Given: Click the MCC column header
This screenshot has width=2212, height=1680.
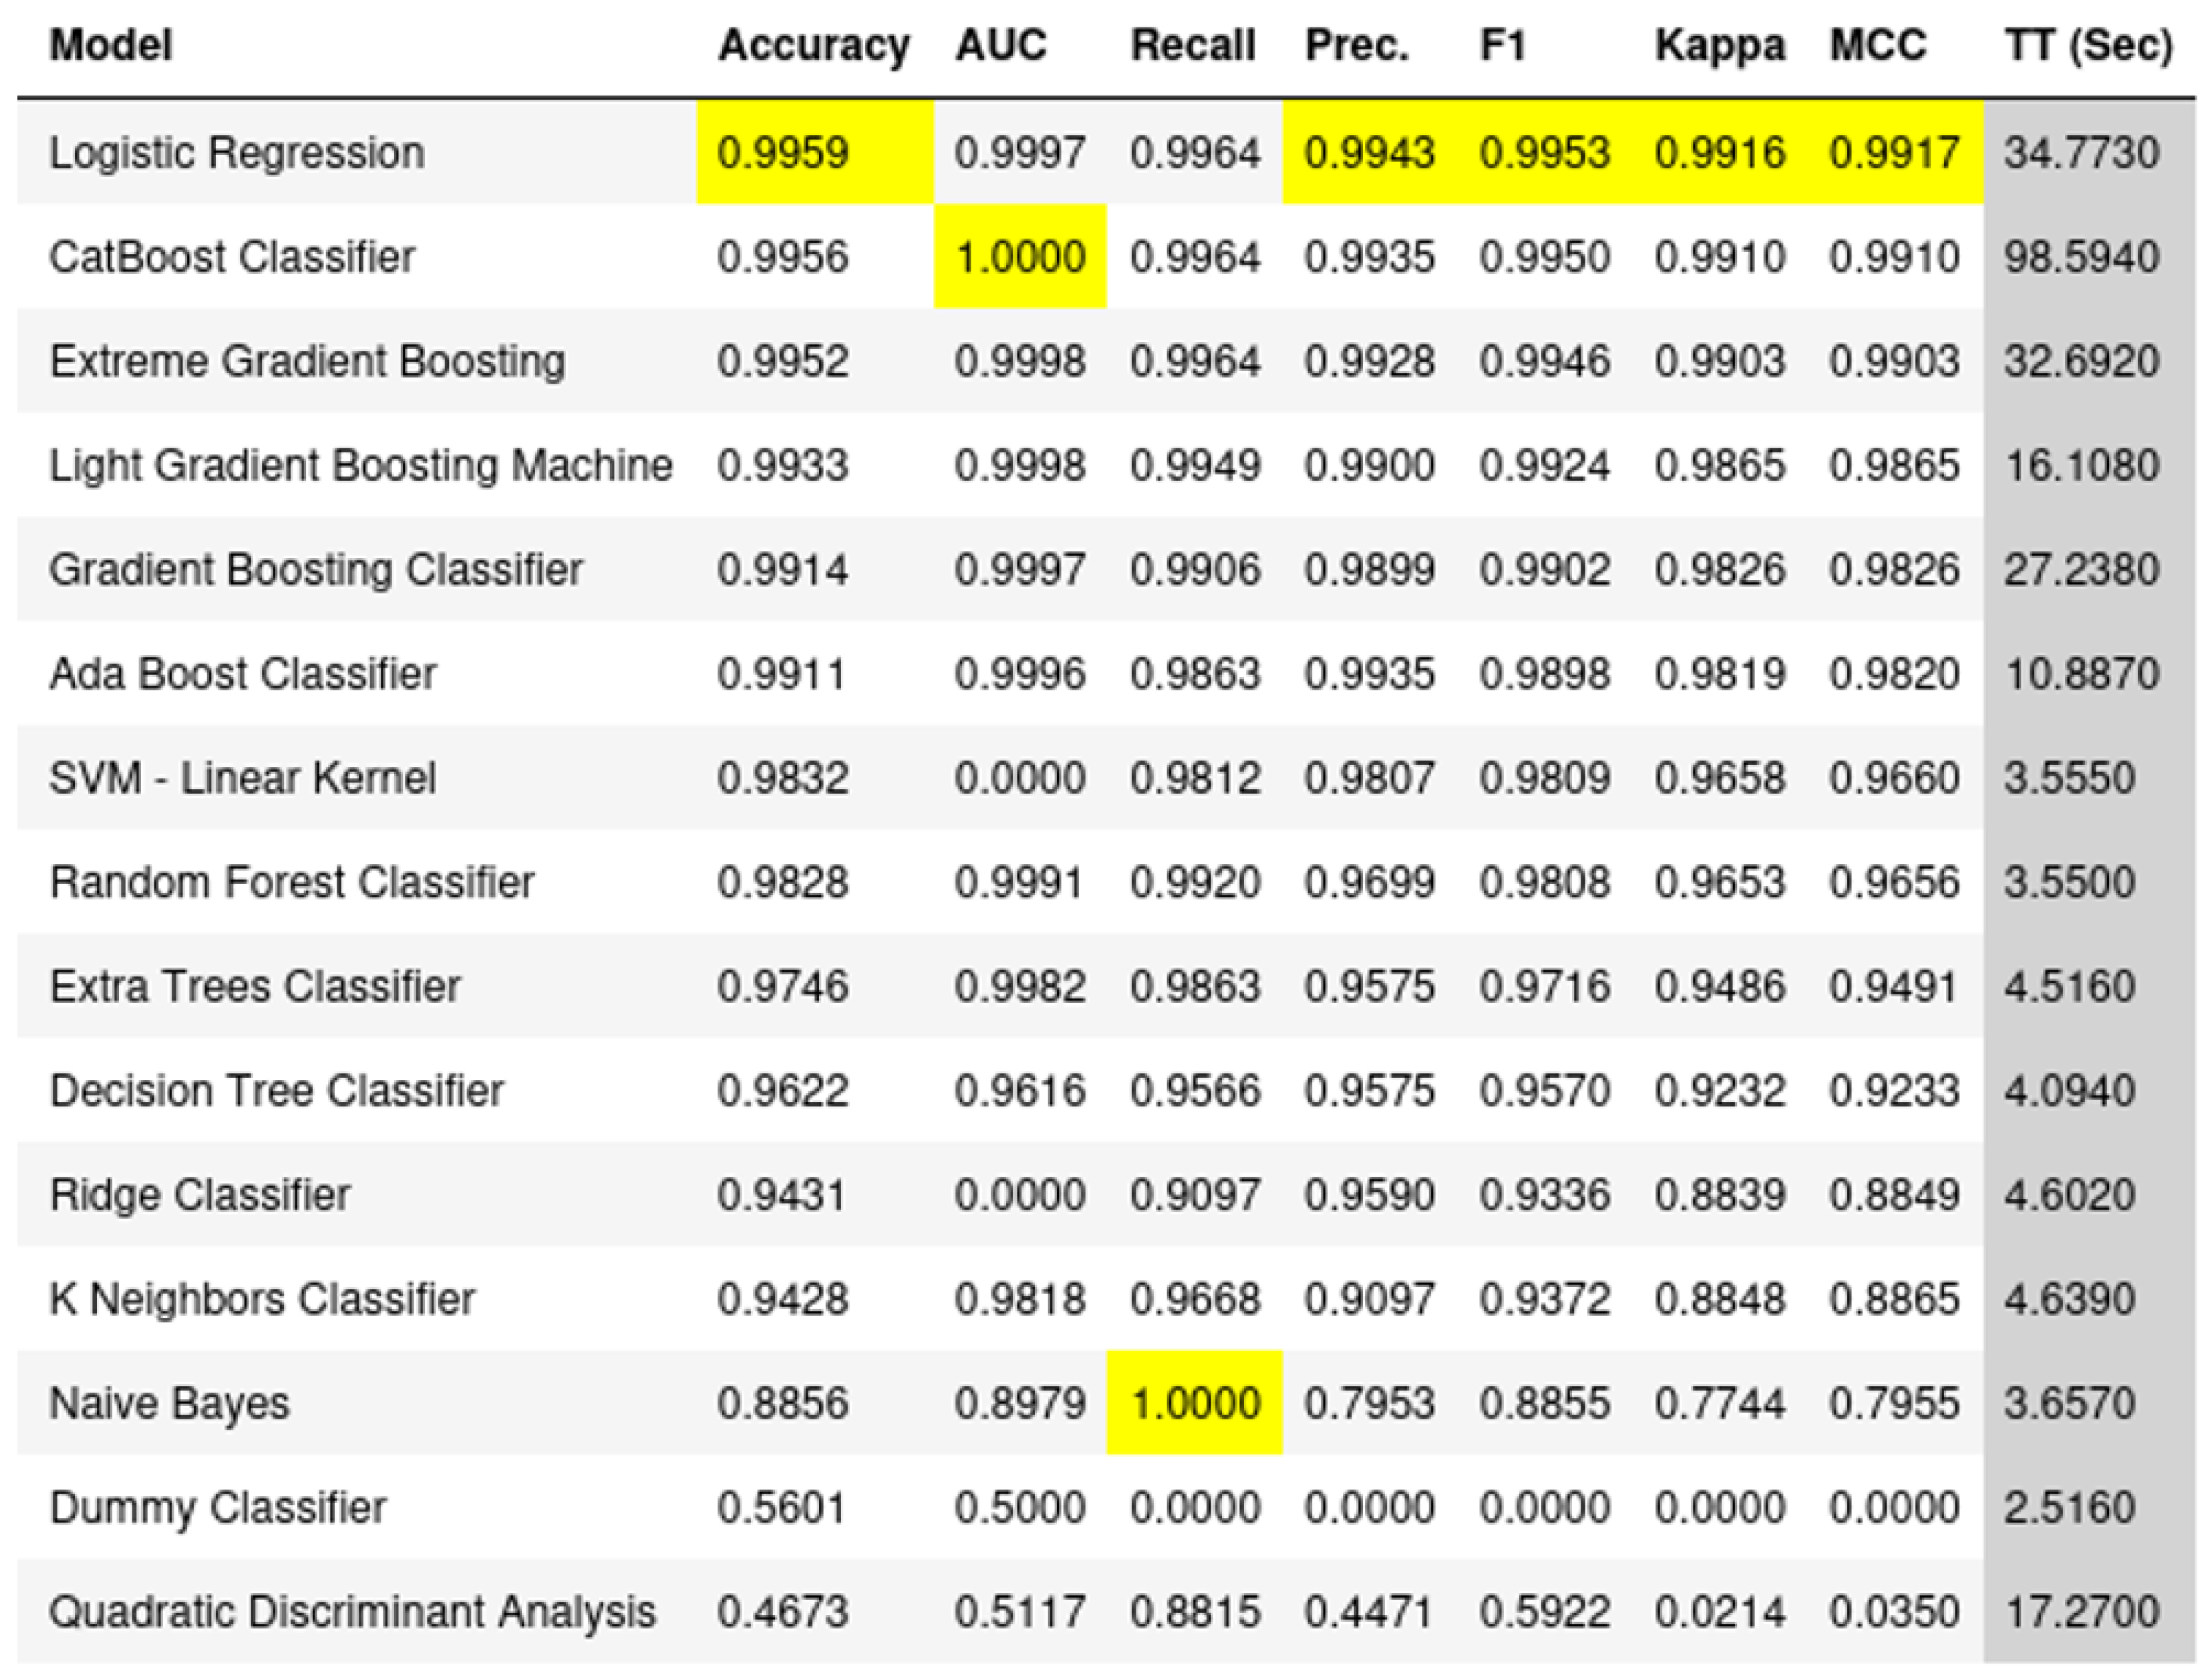Looking at the screenshot, I should [x=1877, y=46].
